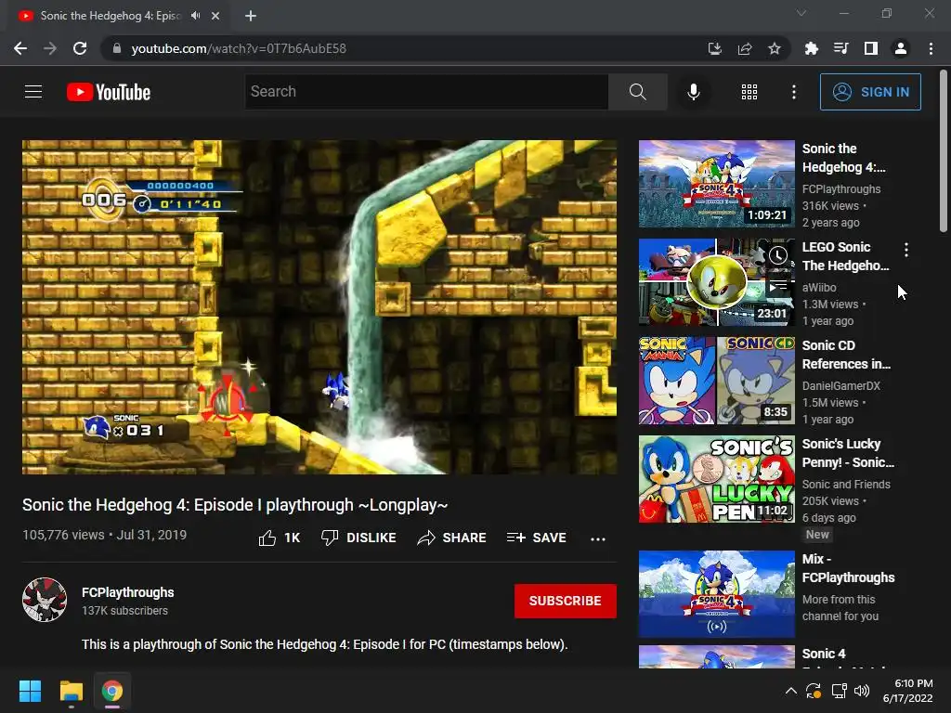951x713 pixels.
Task: Open the Windows Start menu
Action: 31,691
